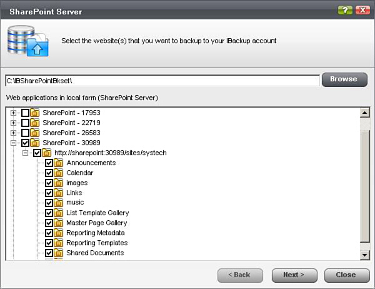Select the 'Shared Documents' list text
375x289 pixels.
[x=95, y=253]
